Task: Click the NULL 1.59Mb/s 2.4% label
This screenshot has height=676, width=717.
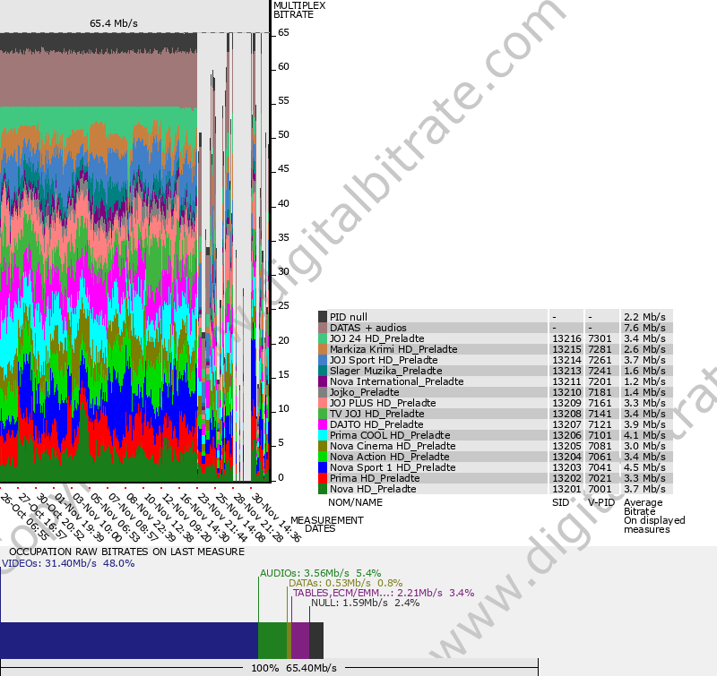Action: (x=366, y=603)
